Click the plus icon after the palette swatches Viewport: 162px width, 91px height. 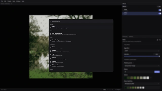[x=151, y=78]
